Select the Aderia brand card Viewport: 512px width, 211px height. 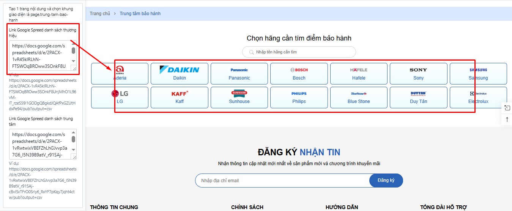click(120, 73)
